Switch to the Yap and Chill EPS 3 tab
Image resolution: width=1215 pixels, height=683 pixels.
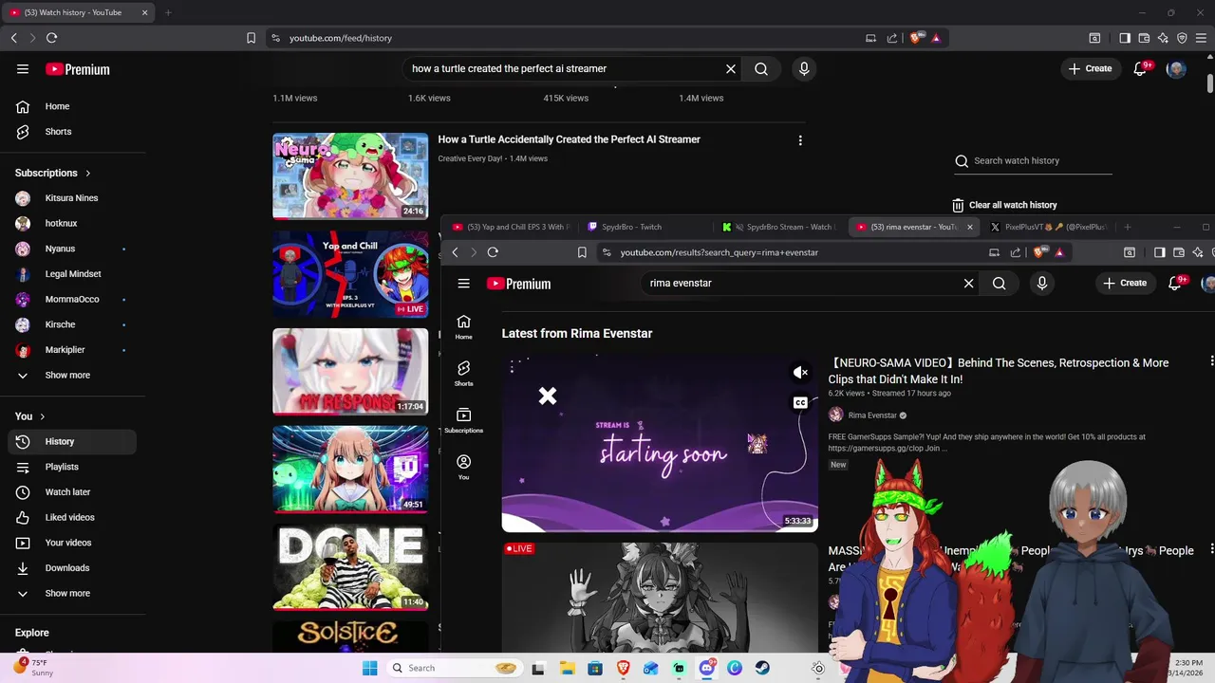click(511, 227)
